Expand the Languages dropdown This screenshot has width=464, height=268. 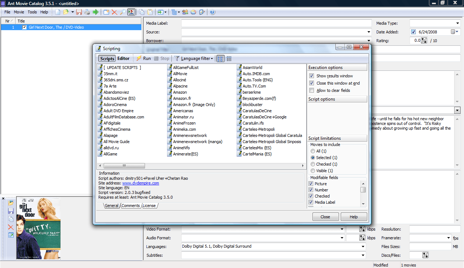[363, 247]
